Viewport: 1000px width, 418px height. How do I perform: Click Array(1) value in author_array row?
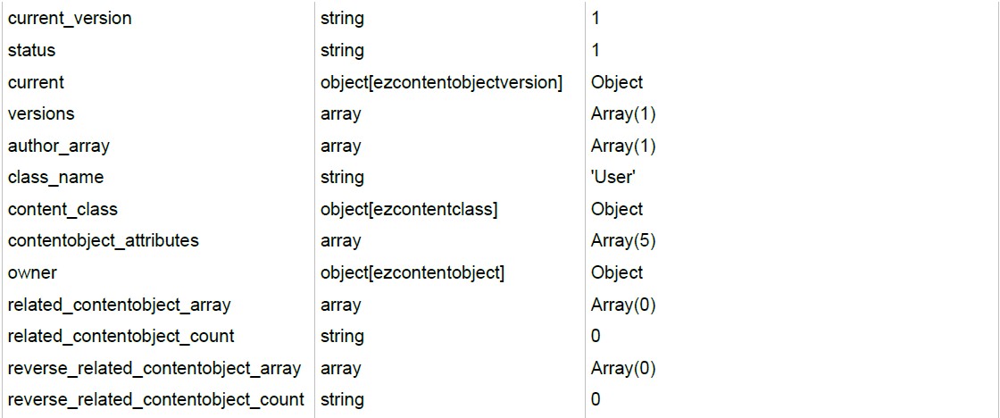tap(623, 146)
